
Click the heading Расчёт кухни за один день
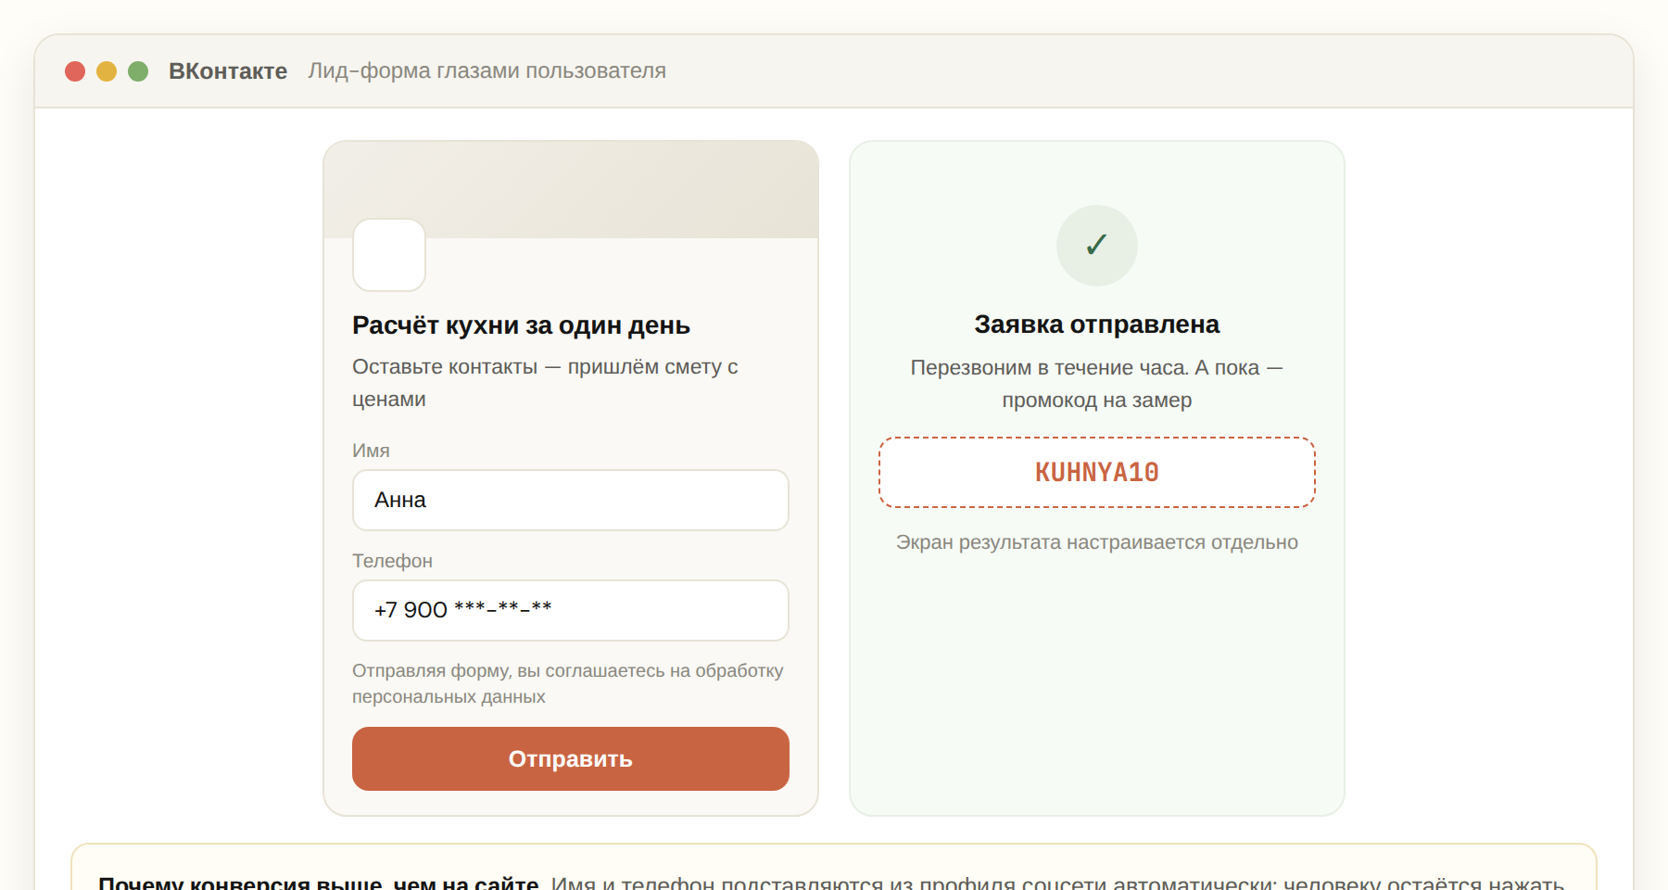pos(521,325)
